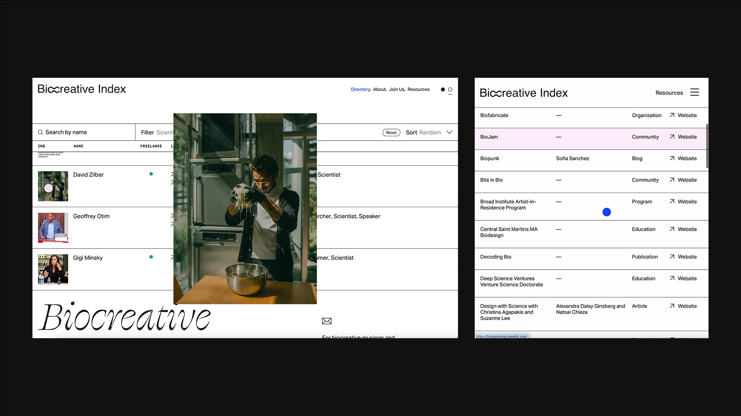Click the Biocreative Index logo in Resources window
The height and width of the screenshot is (416, 741).
coord(524,93)
